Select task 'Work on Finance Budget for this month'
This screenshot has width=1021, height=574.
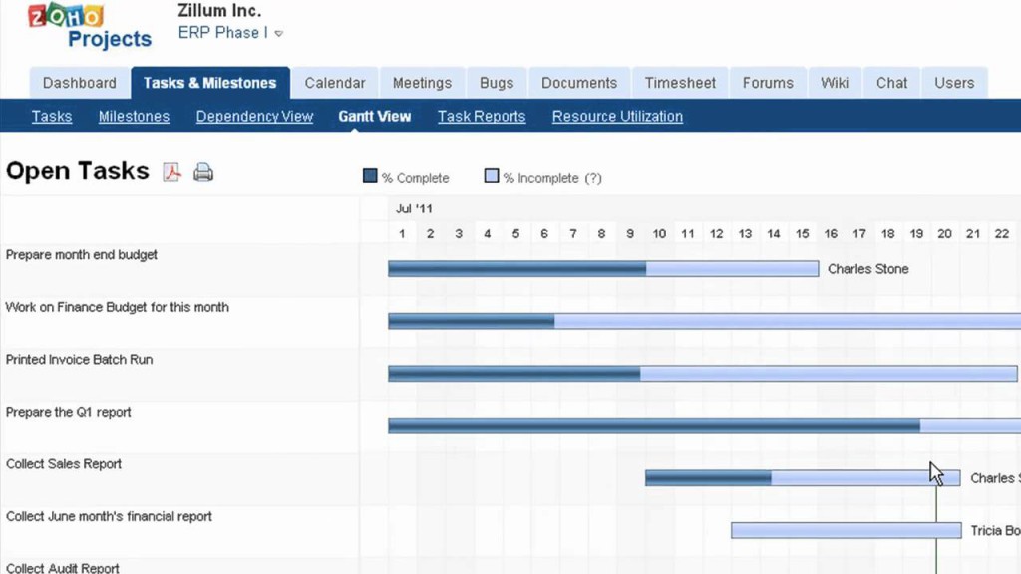pyautogui.click(x=118, y=307)
